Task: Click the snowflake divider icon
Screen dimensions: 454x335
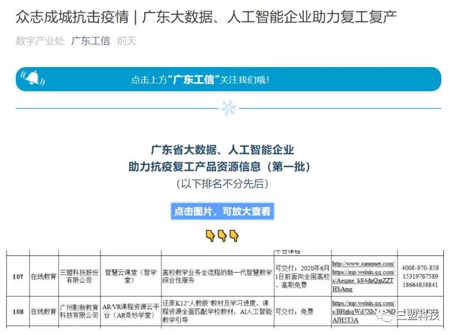Action: 227,108
